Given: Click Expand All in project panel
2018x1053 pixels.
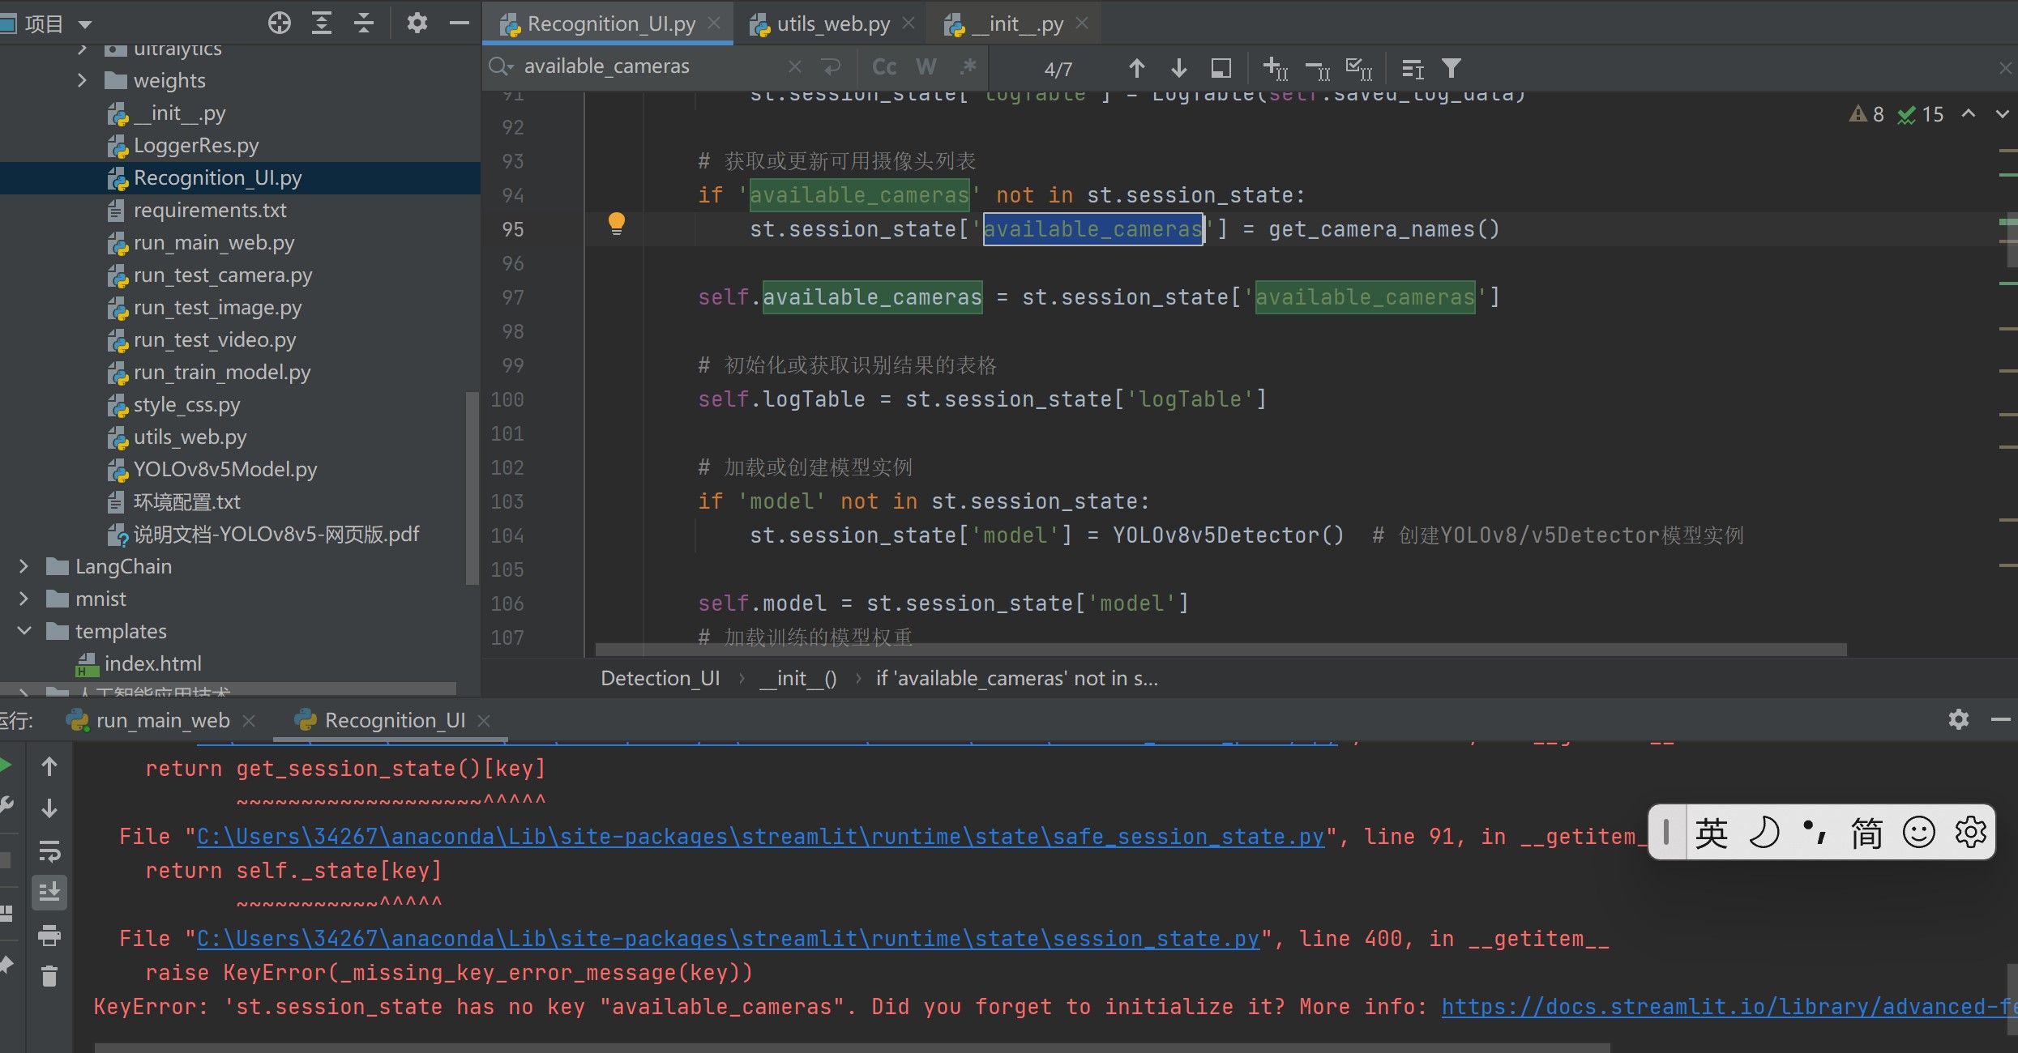Looking at the screenshot, I should (x=322, y=23).
